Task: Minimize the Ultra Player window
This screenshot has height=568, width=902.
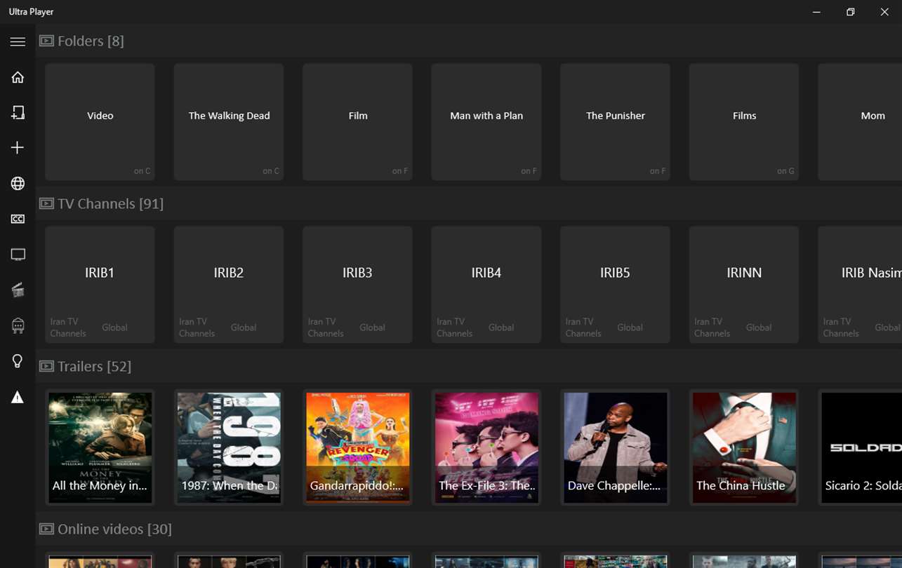Action: click(x=816, y=12)
